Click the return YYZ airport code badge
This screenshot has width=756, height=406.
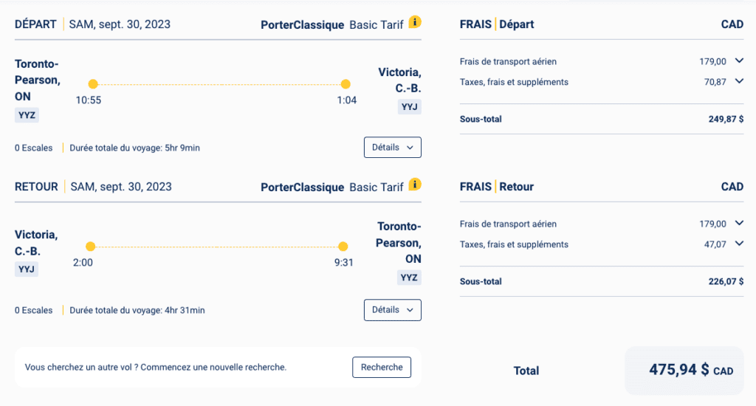click(408, 278)
